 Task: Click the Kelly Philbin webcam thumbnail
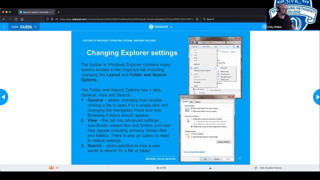click(293, 15)
